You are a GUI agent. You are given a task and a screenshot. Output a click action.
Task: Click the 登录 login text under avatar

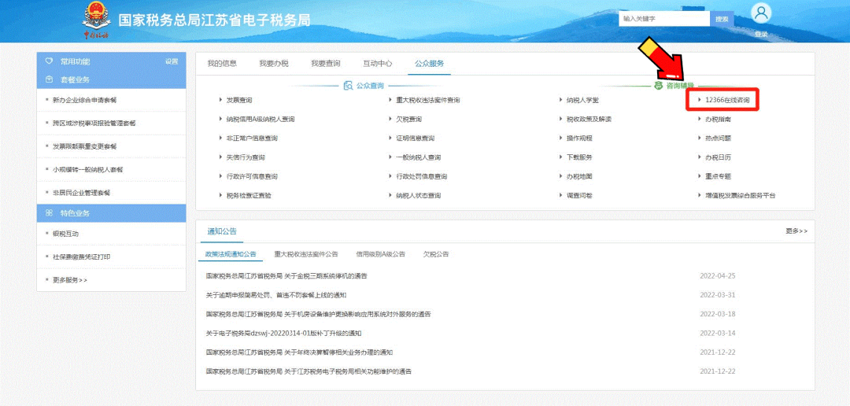[761, 34]
